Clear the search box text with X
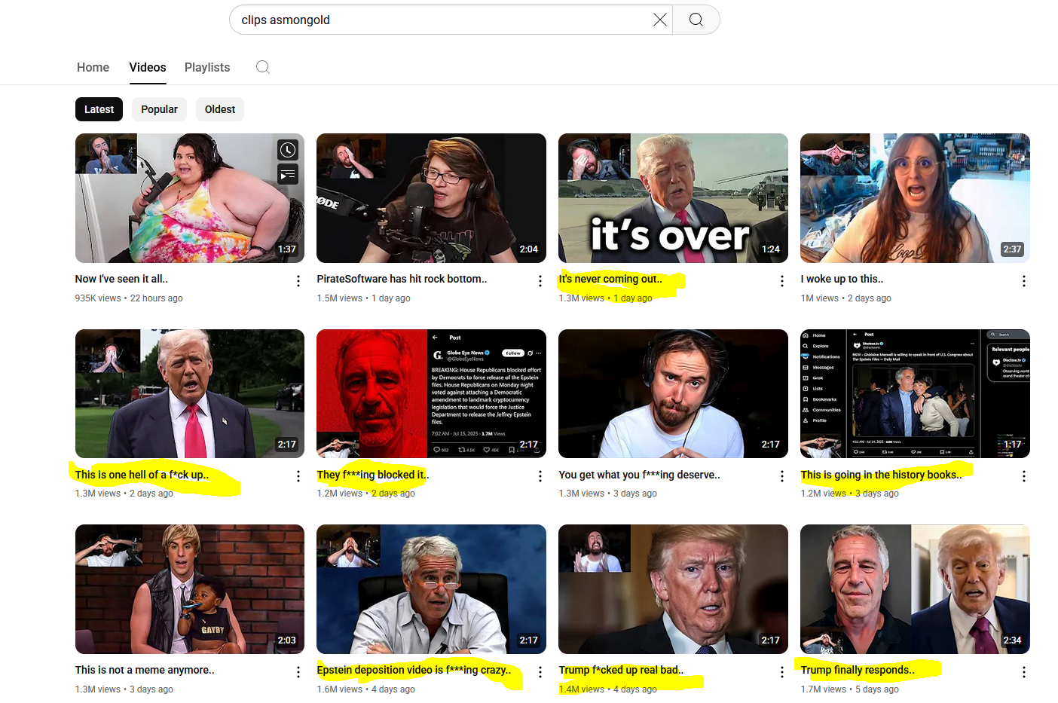 point(660,20)
